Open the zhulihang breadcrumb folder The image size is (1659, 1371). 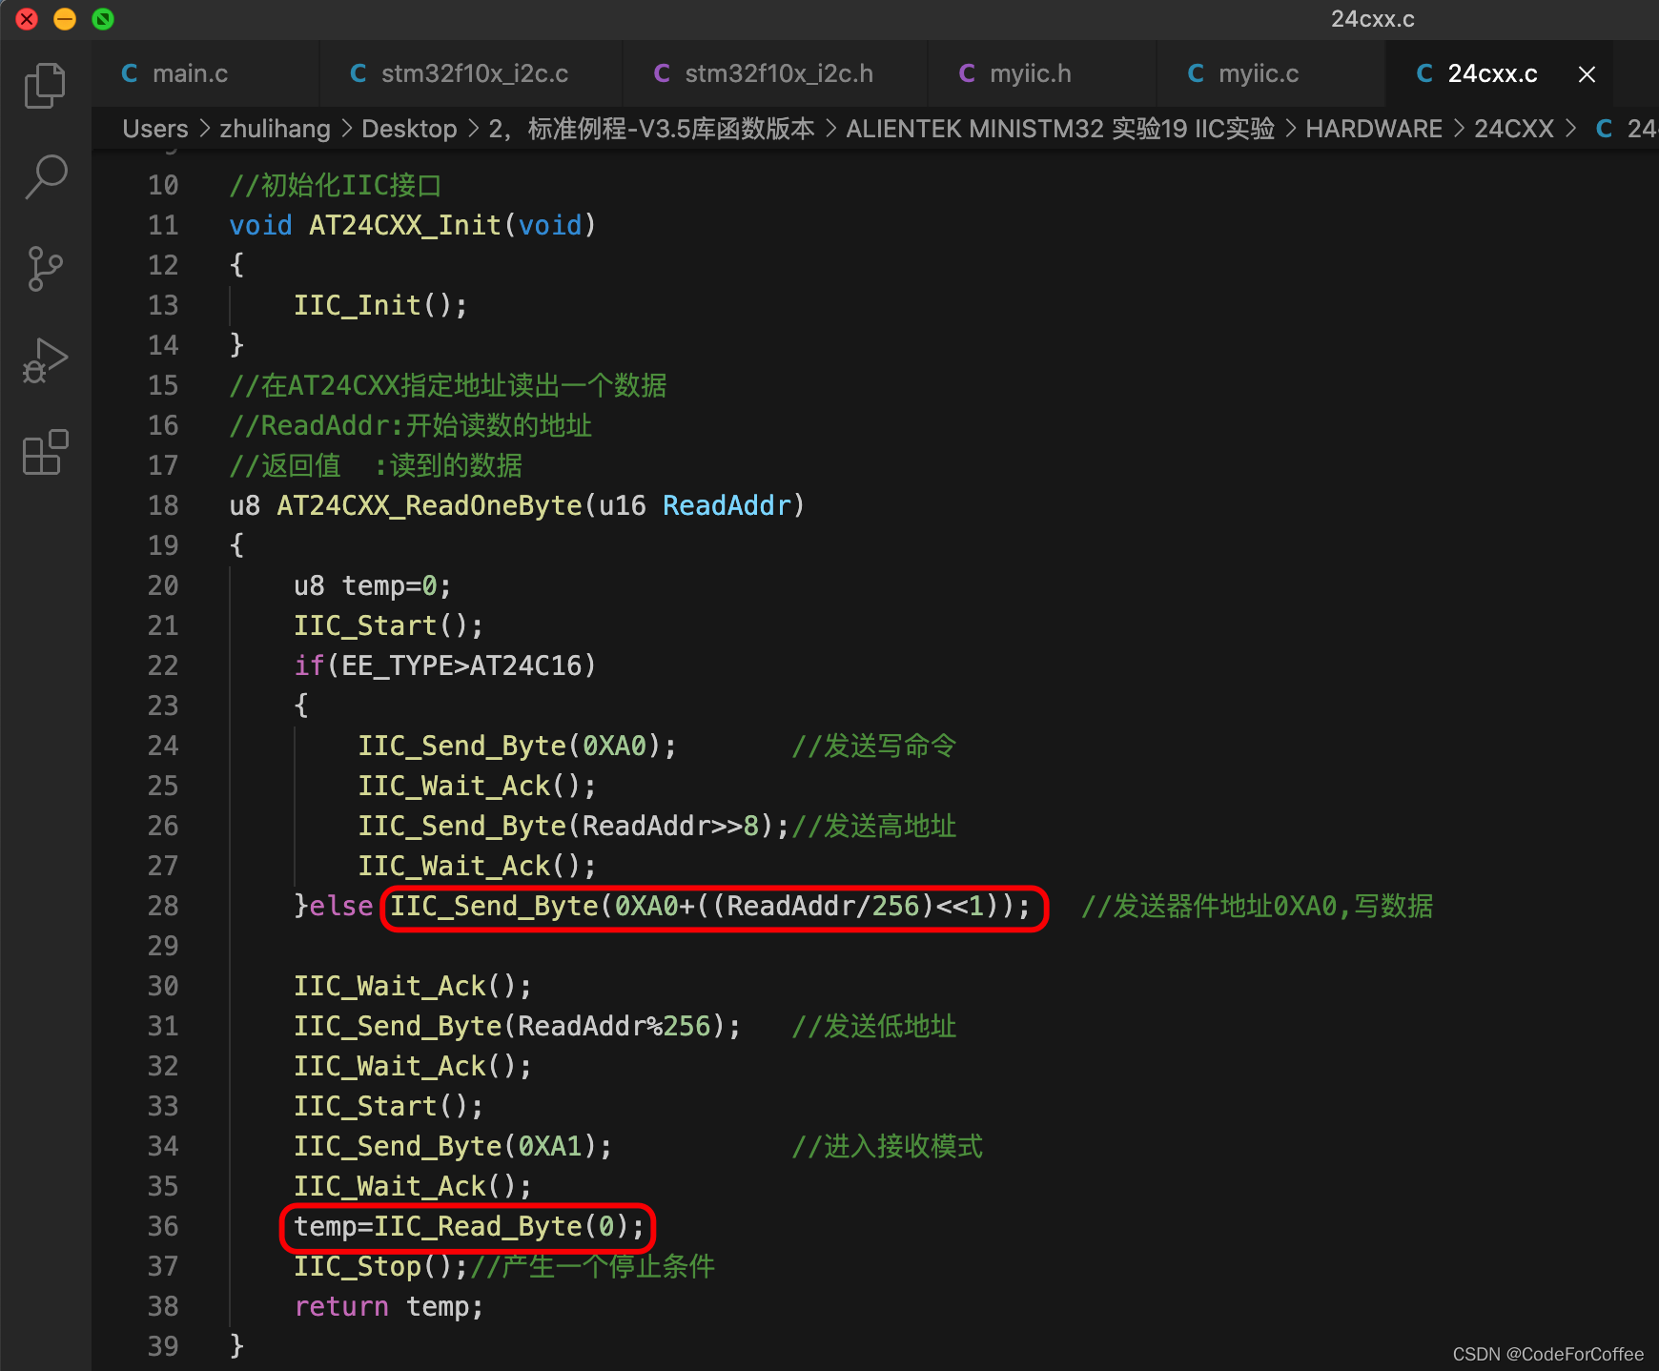pos(275,129)
